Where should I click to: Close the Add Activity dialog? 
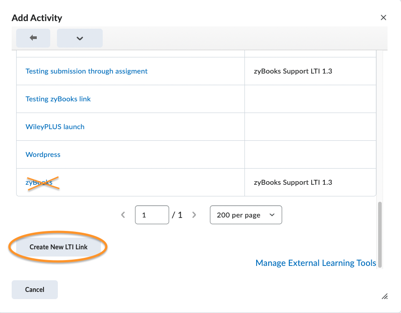384,17
